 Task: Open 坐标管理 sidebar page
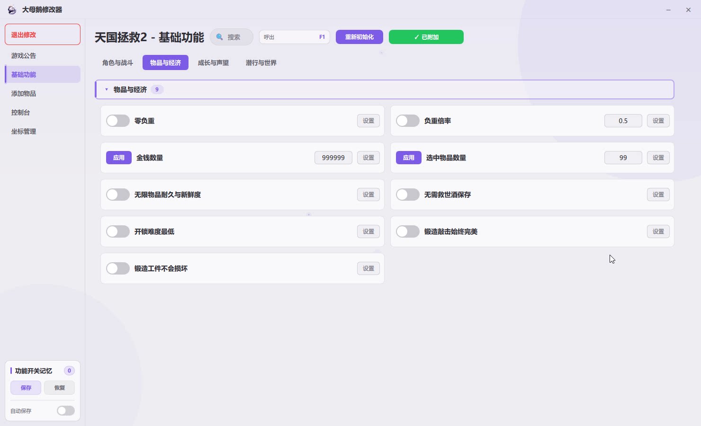coord(43,131)
